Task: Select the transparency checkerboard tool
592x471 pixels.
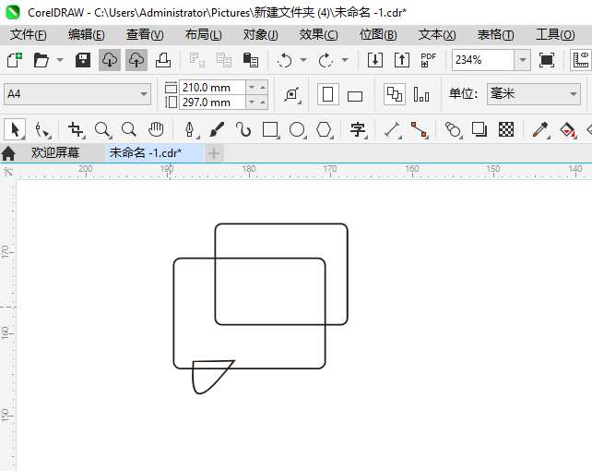Action: pyautogui.click(x=506, y=130)
